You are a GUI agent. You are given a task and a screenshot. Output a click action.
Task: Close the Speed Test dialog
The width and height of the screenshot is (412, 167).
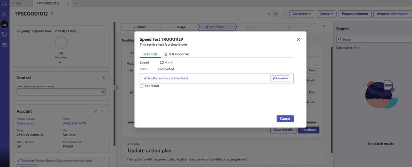pos(298,40)
